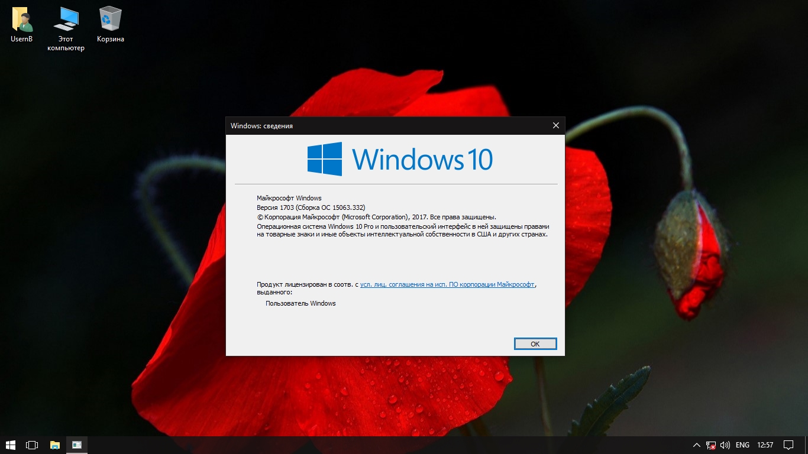Select the Корзина recycle bin icon
The height and width of the screenshot is (454, 808).
tap(111, 25)
